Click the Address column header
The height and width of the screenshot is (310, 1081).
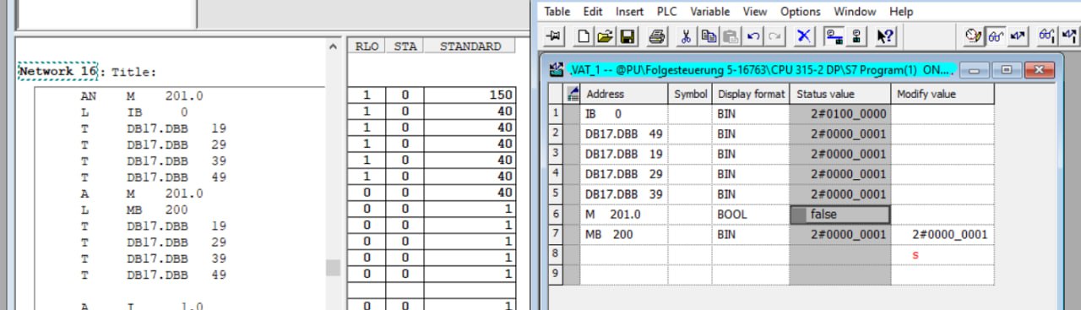[624, 94]
